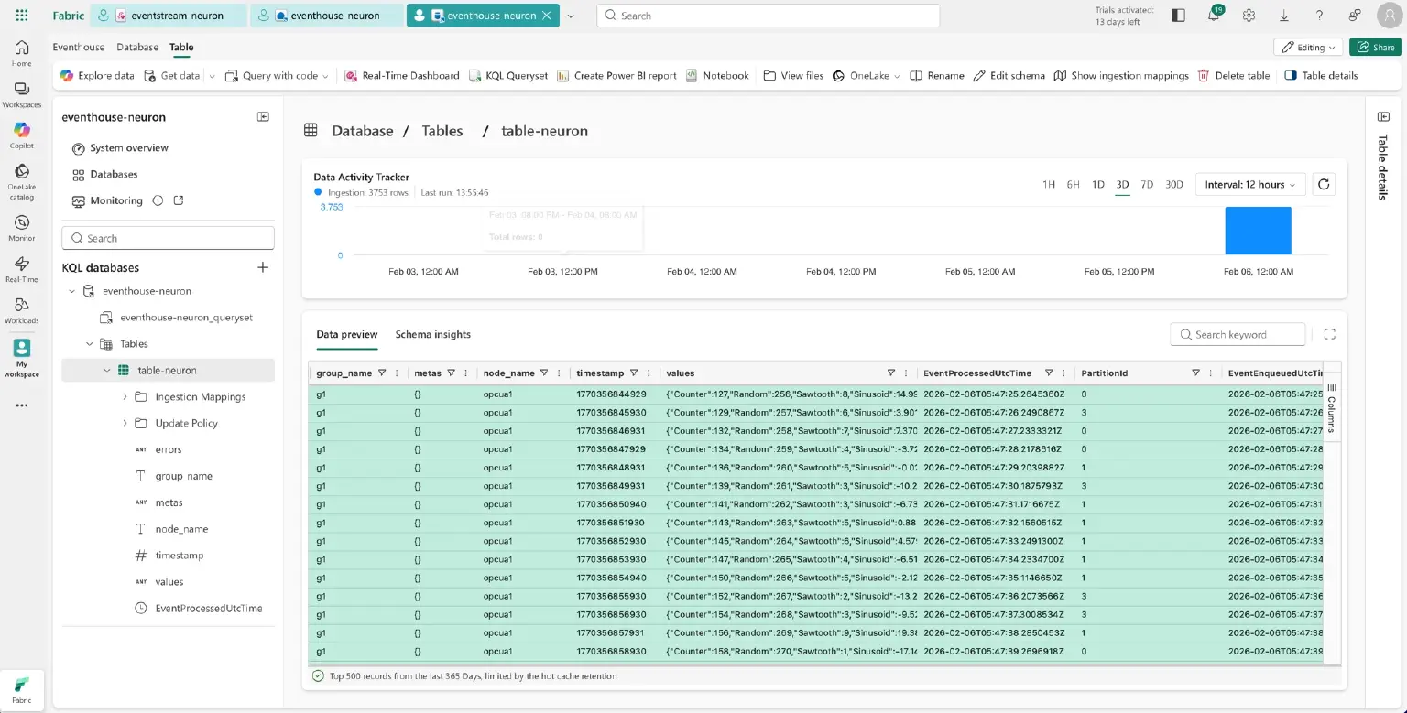This screenshot has width=1407, height=713.
Task: Switch to the Schema insights tab
Action: pyautogui.click(x=432, y=335)
